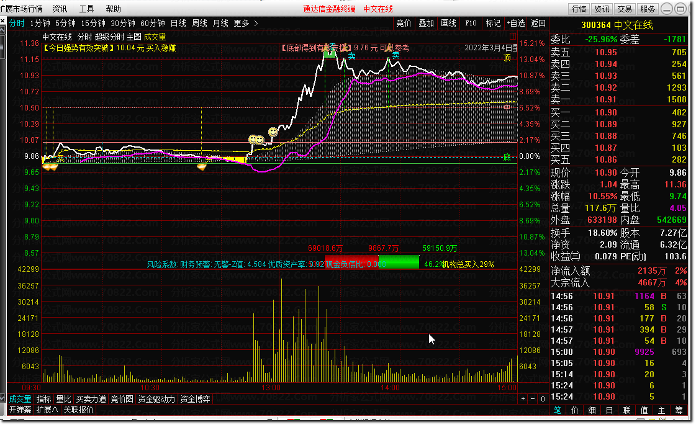Close the chart panel with left x
696x425 pixels.
pos(2,21)
